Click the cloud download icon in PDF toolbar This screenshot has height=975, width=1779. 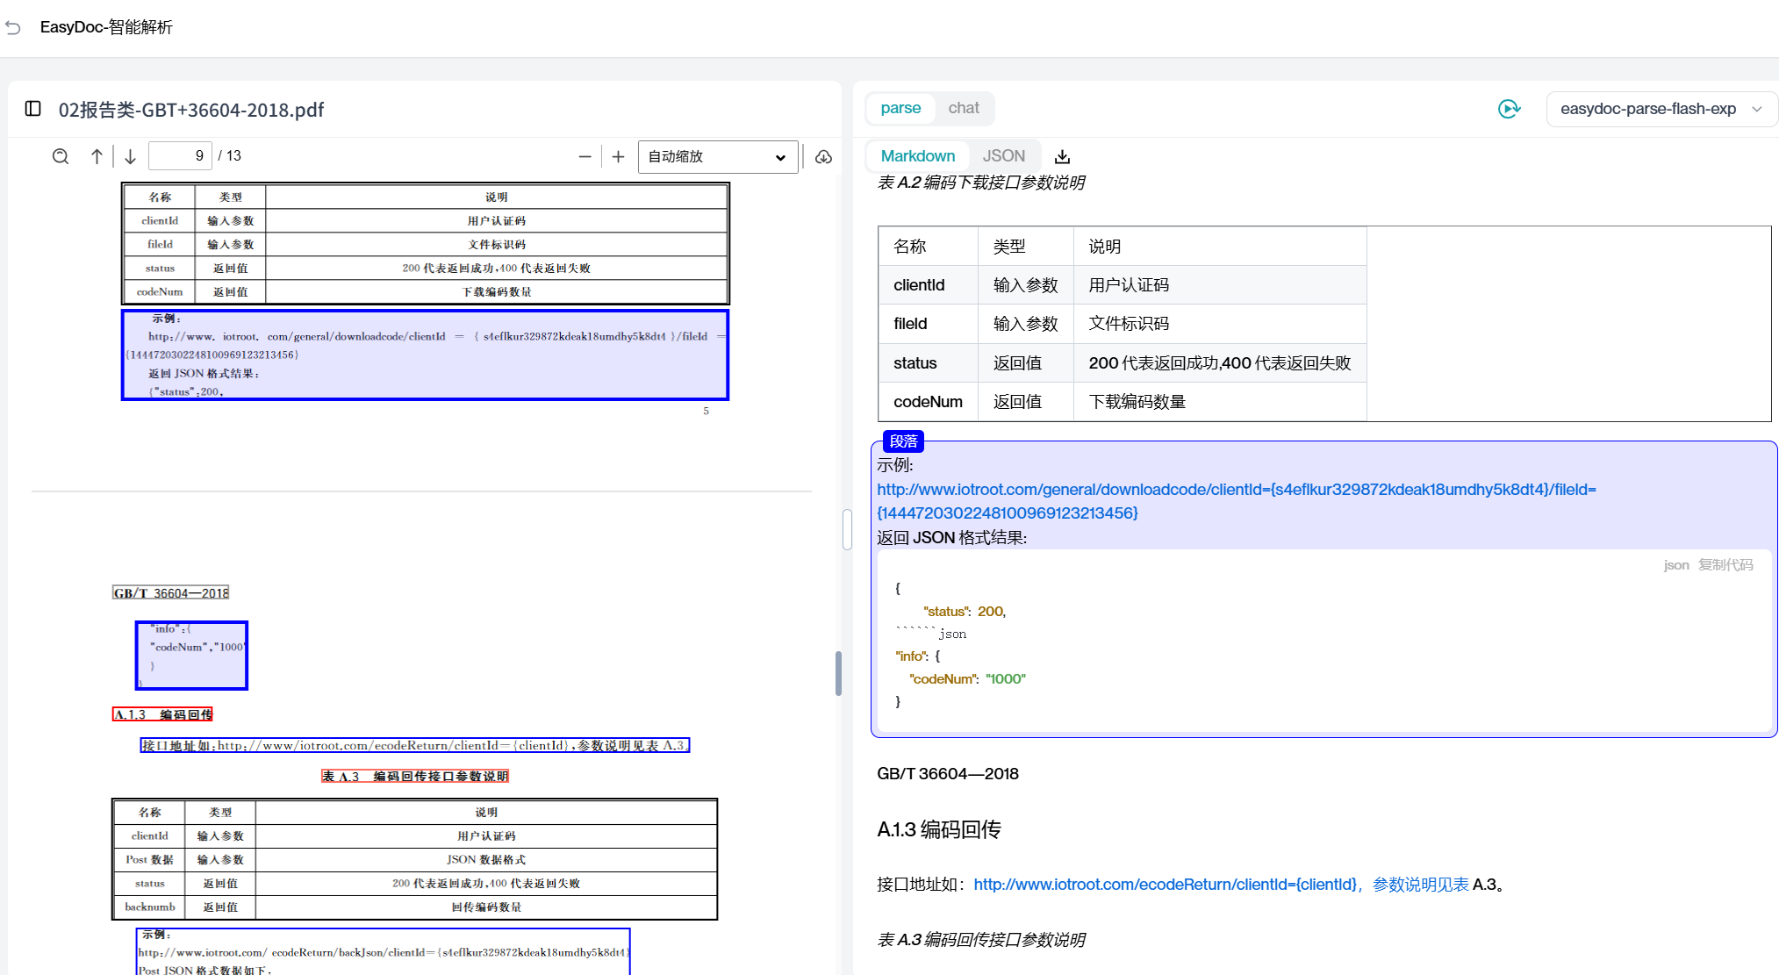823,156
